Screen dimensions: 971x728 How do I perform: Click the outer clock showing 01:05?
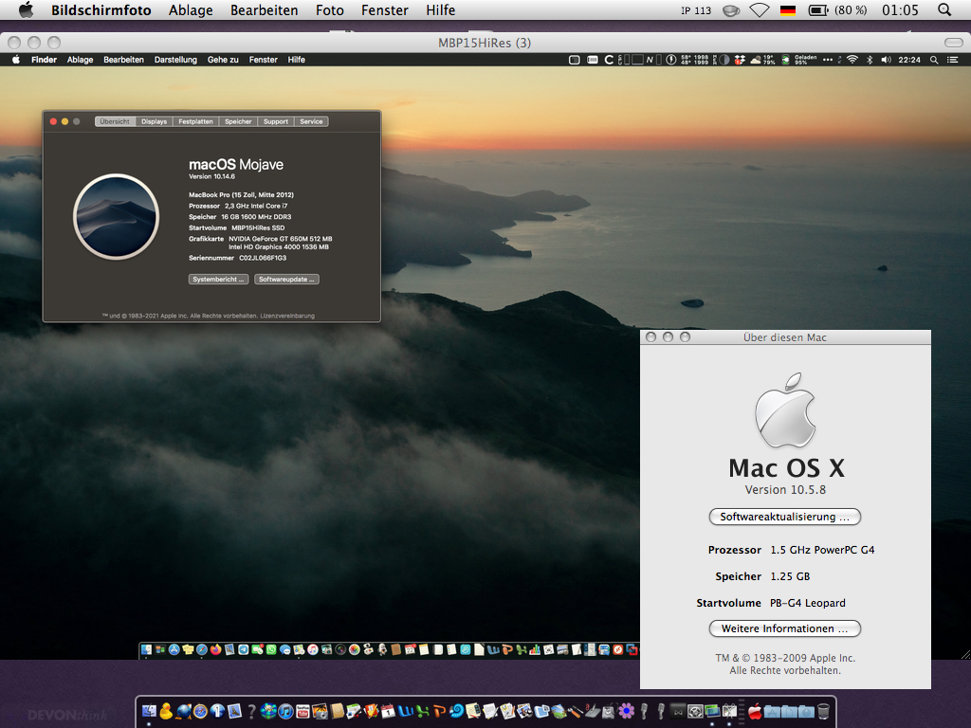[901, 9]
